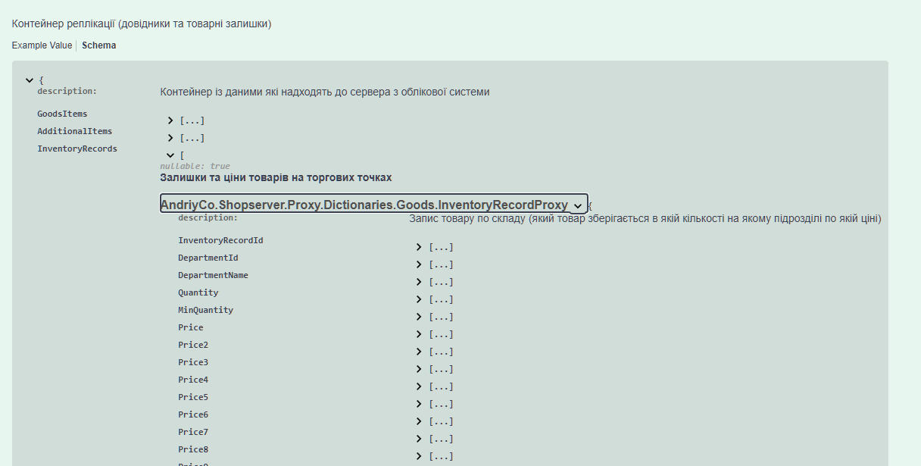
Task: Expand the GoodsItems property array
Action: (x=171, y=120)
